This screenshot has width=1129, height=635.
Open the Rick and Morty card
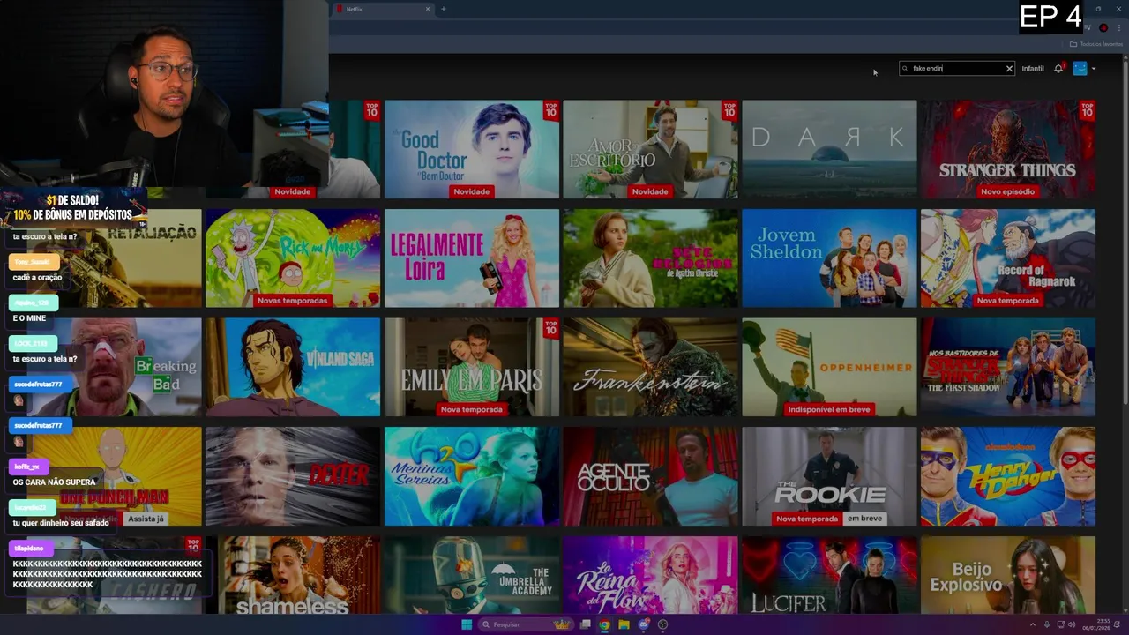(293, 258)
